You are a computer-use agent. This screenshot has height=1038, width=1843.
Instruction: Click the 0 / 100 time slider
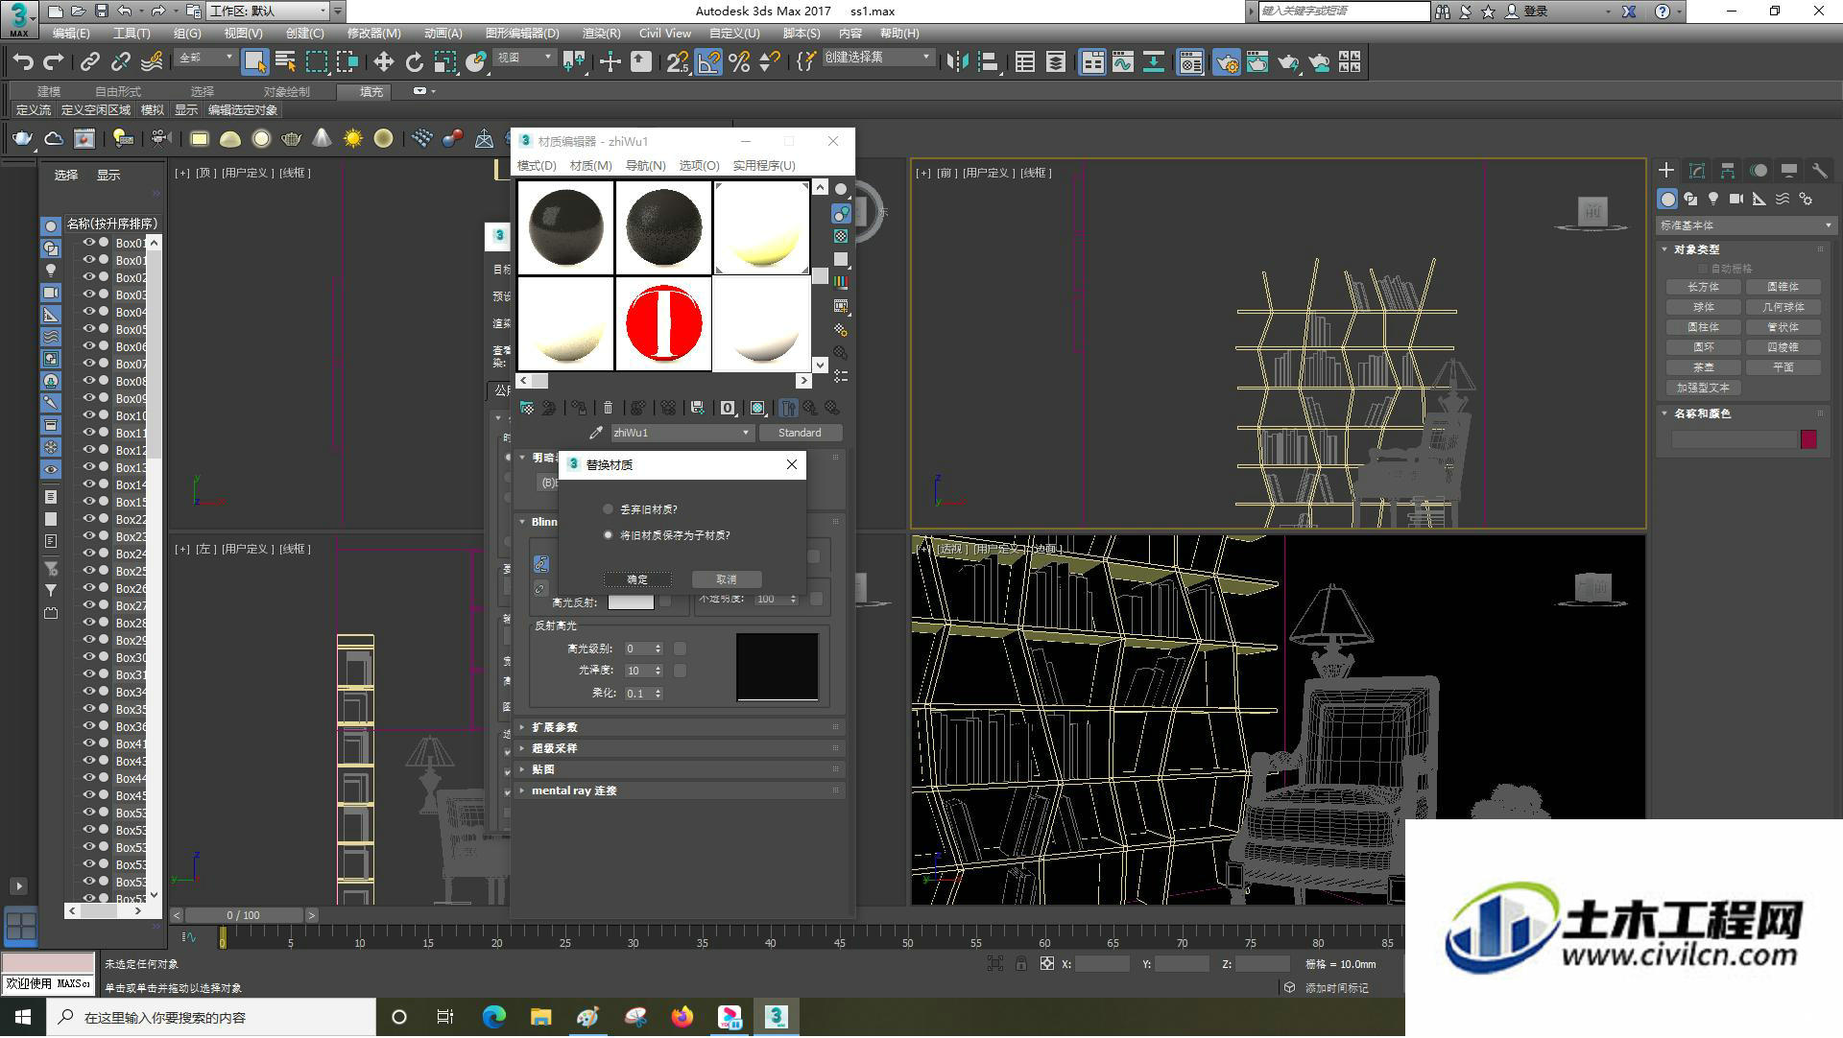244,915
